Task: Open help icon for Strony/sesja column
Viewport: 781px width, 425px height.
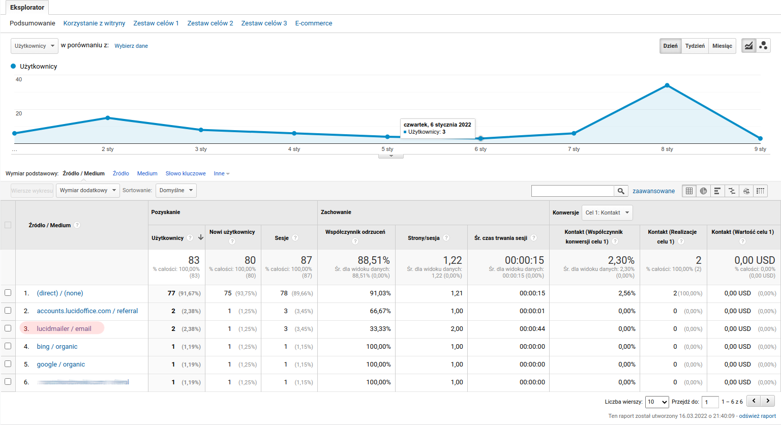Action: pos(446,238)
